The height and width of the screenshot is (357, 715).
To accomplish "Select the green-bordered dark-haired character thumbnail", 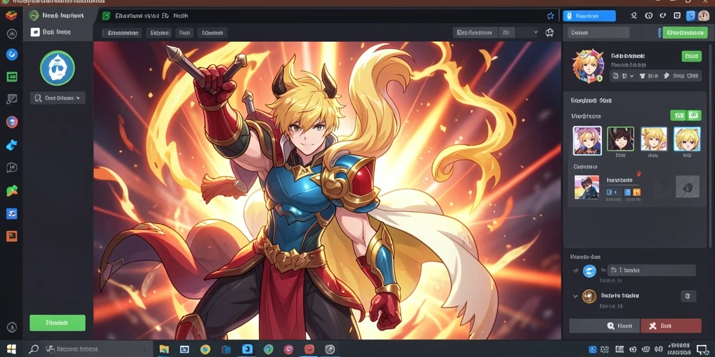I will (x=621, y=139).
